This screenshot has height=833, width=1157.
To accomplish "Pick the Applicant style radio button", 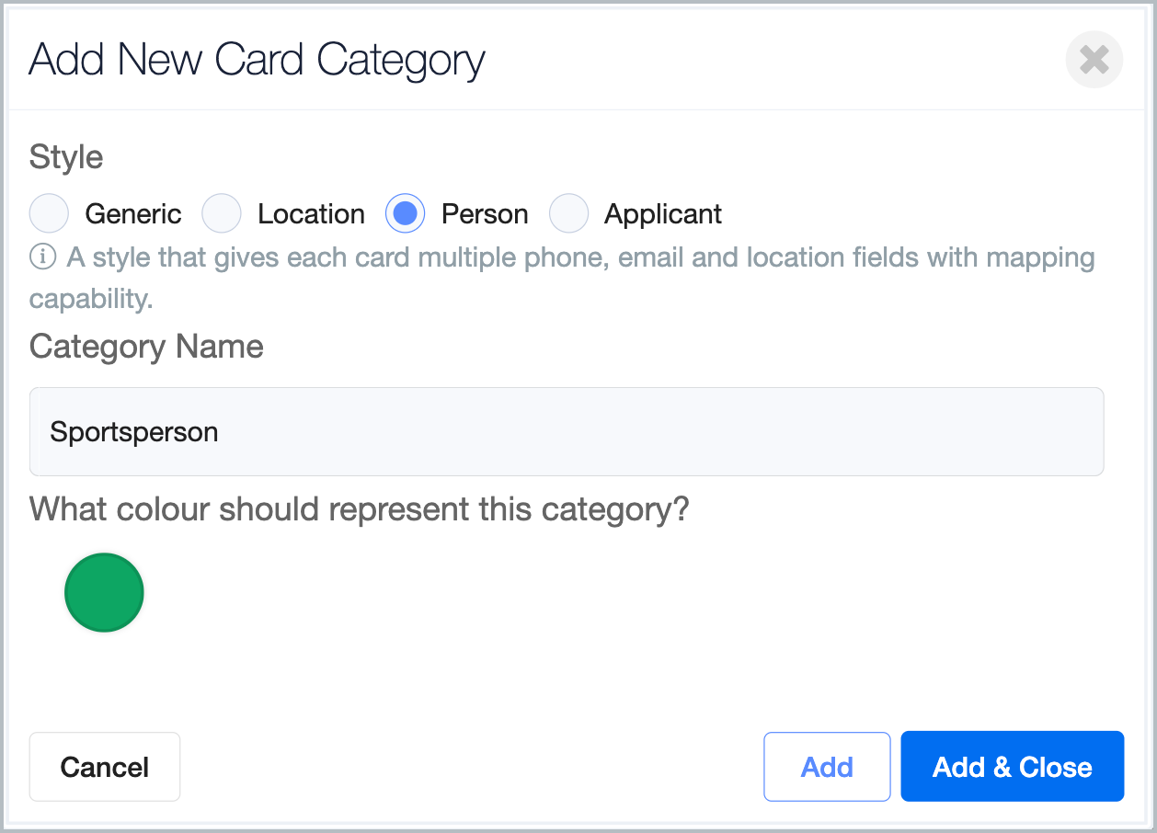I will click(568, 213).
